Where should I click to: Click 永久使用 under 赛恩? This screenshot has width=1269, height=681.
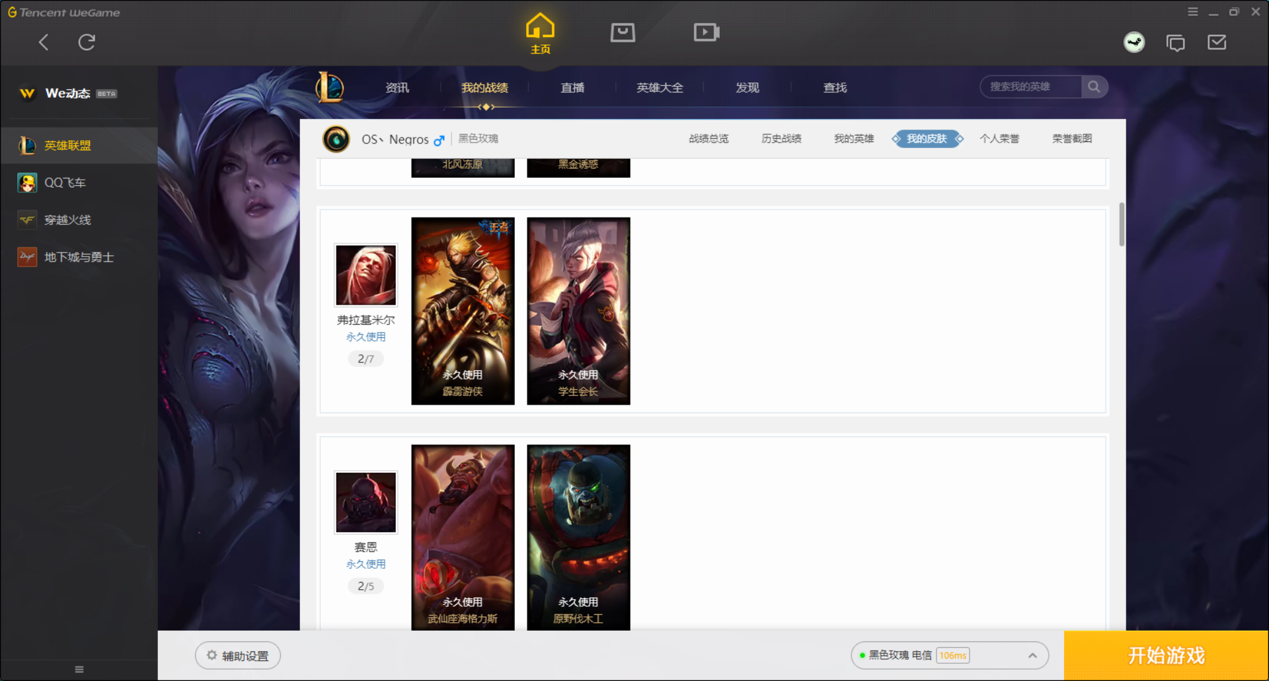point(365,564)
